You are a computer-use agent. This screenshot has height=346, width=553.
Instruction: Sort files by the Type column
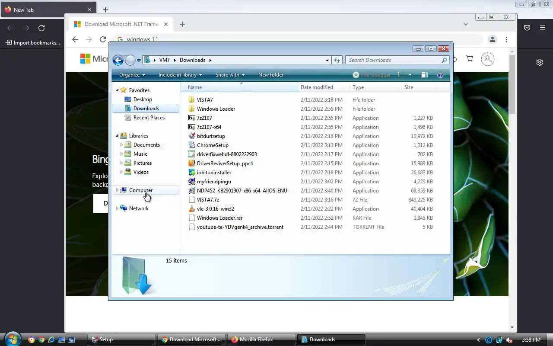[x=375, y=87]
